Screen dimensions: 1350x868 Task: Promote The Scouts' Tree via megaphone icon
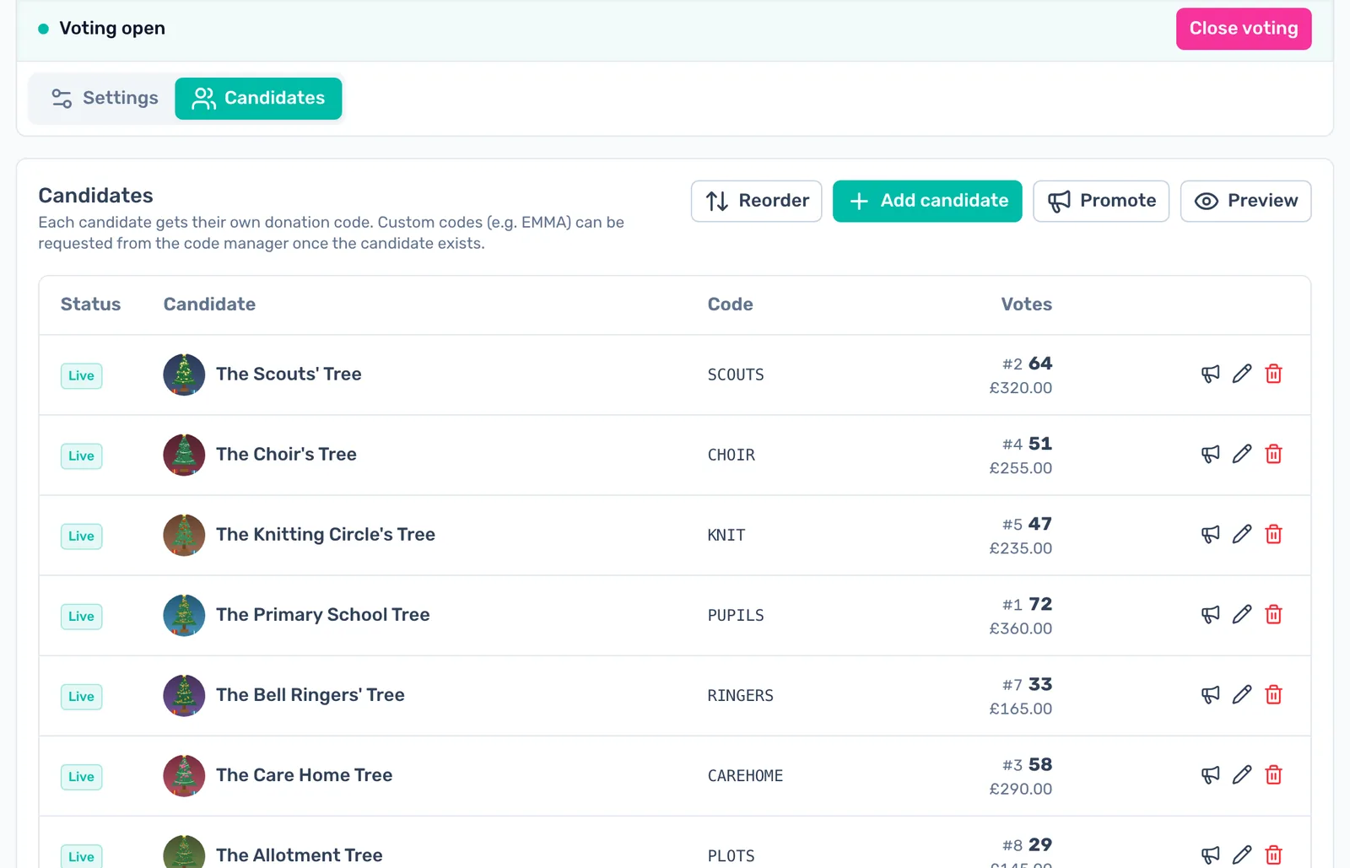pyautogui.click(x=1211, y=374)
